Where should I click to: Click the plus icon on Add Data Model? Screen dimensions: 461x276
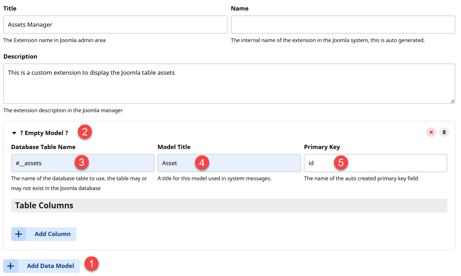pyautogui.click(x=11, y=266)
